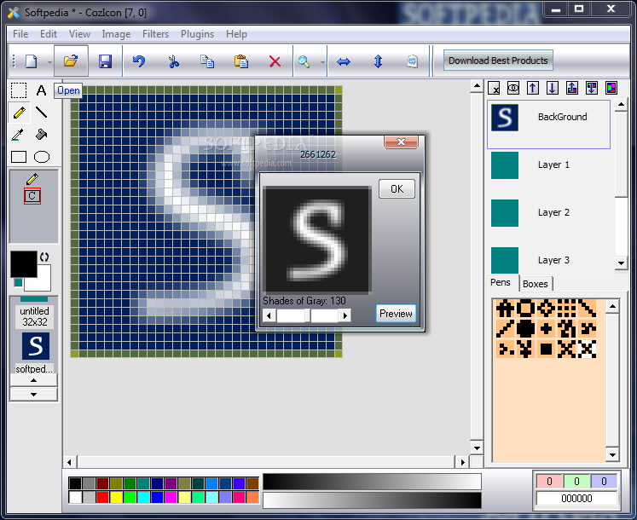
Task: Click the up arrow in icon list
Action: [x=34, y=380]
